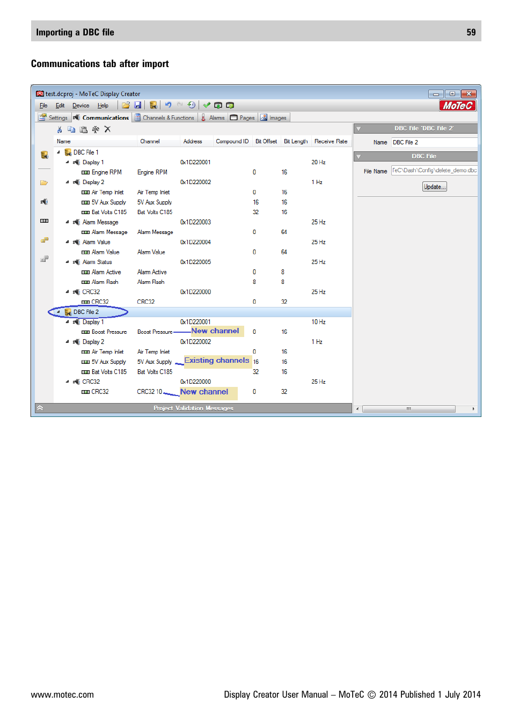Cut selection with the scissors icon
512x725 pixels.
point(60,129)
